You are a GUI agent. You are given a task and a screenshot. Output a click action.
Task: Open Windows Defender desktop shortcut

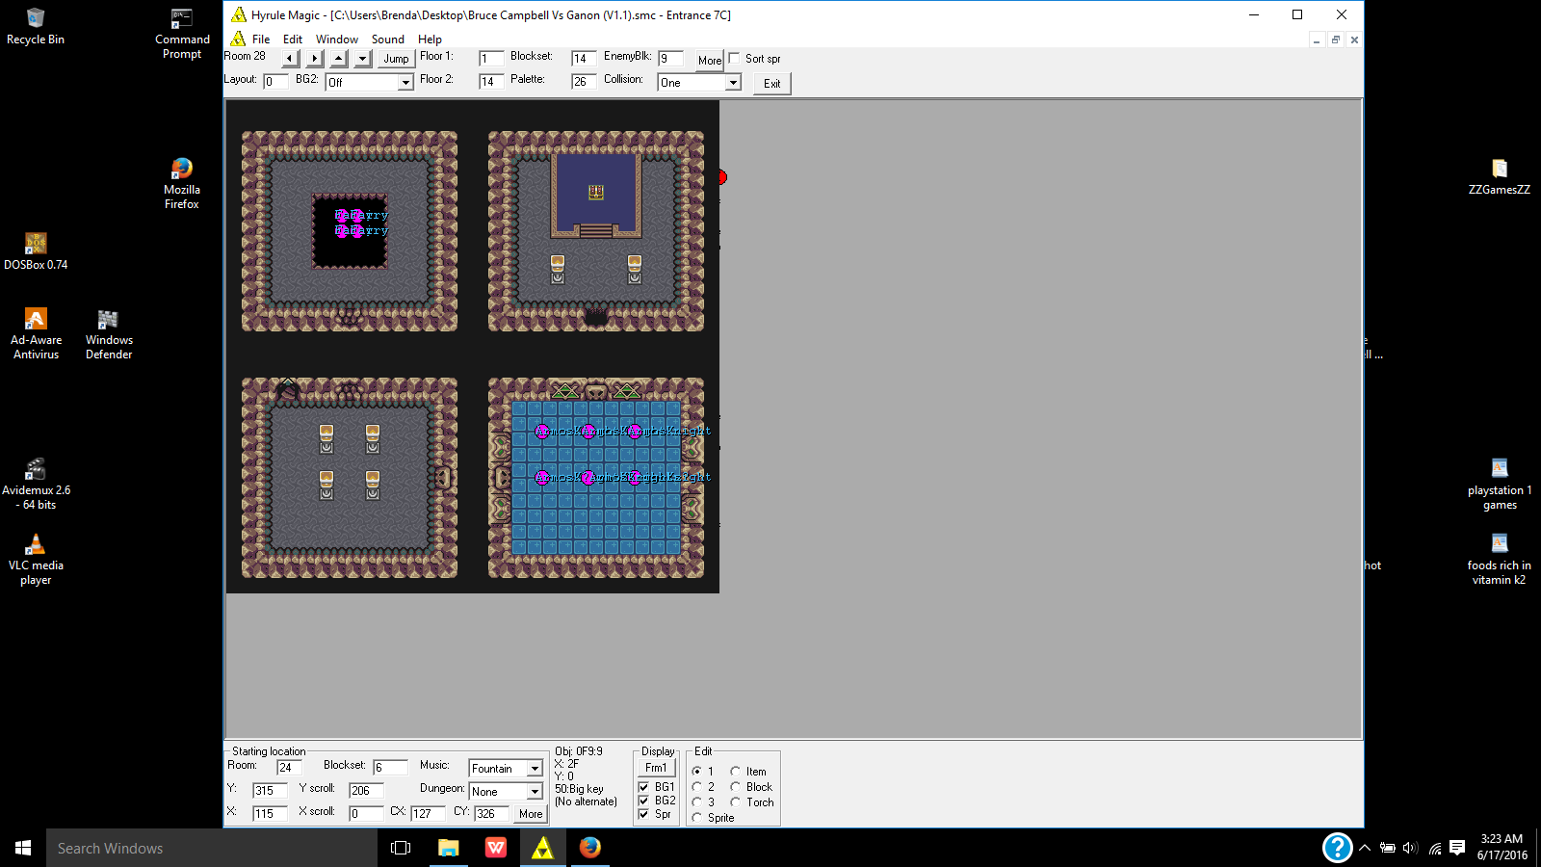pos(109,333)
